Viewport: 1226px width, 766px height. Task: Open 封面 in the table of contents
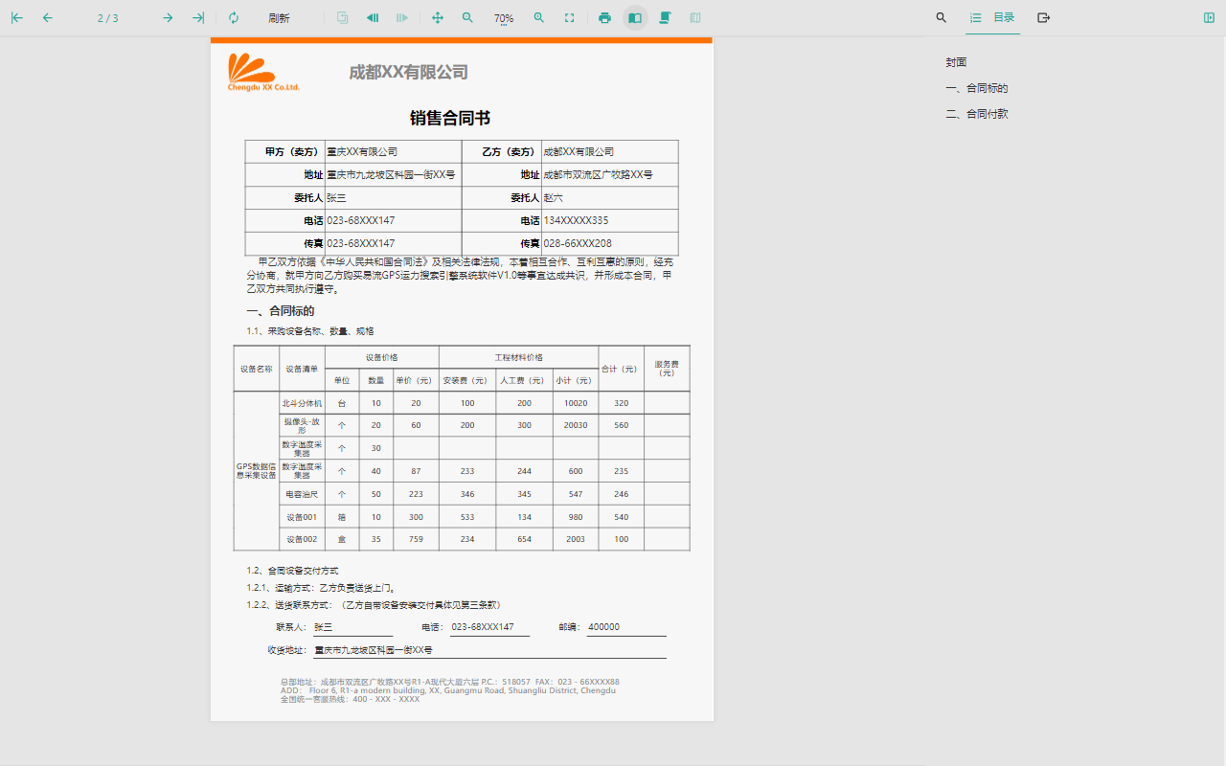click(x=956, y=62)
